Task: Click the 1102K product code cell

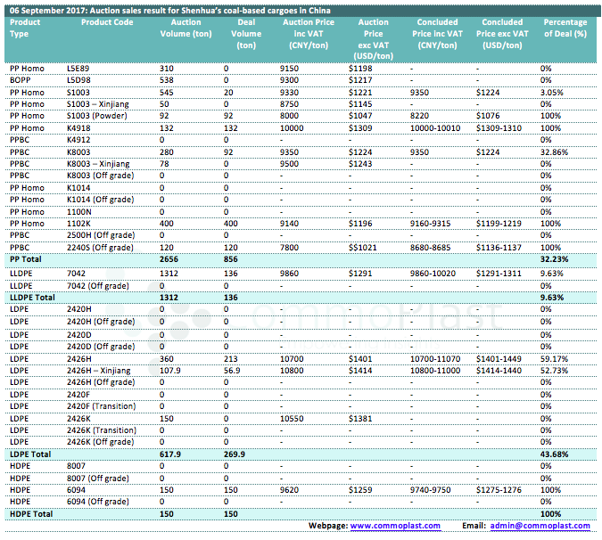Action: pyautogui.click(x=79, y=223)
